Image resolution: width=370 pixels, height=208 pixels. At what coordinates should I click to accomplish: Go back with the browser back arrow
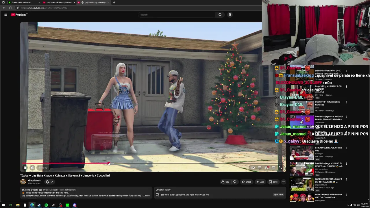click(x=4, y=8)
